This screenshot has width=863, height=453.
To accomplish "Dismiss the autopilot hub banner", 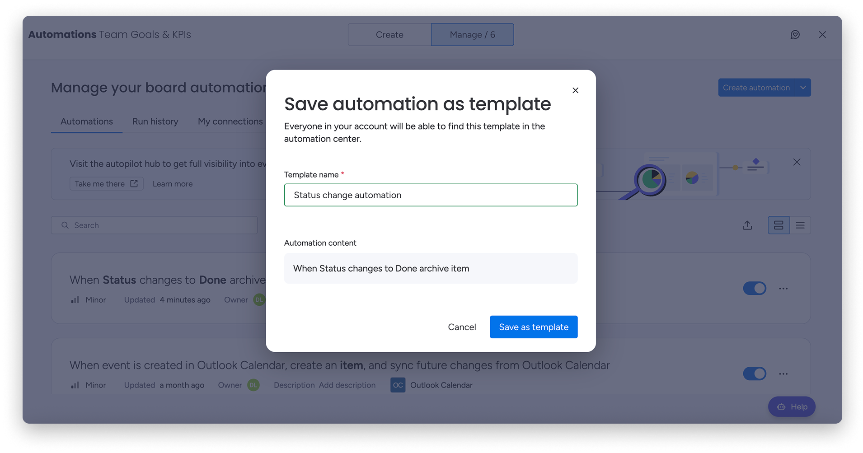I will (797, 162).
